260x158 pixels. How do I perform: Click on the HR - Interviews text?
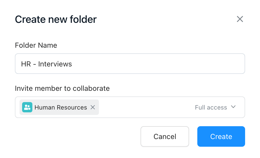47,64
